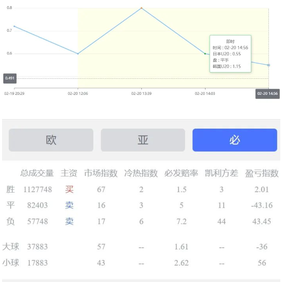Click the 0.491 y-axis value badge

[10, 78]
